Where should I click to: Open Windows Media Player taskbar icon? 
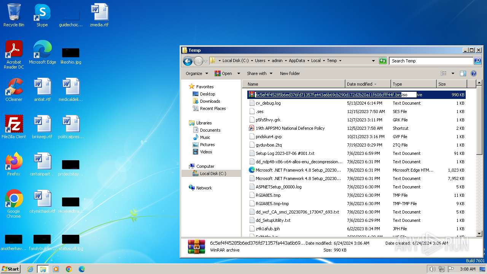click(x=56, y=269)
